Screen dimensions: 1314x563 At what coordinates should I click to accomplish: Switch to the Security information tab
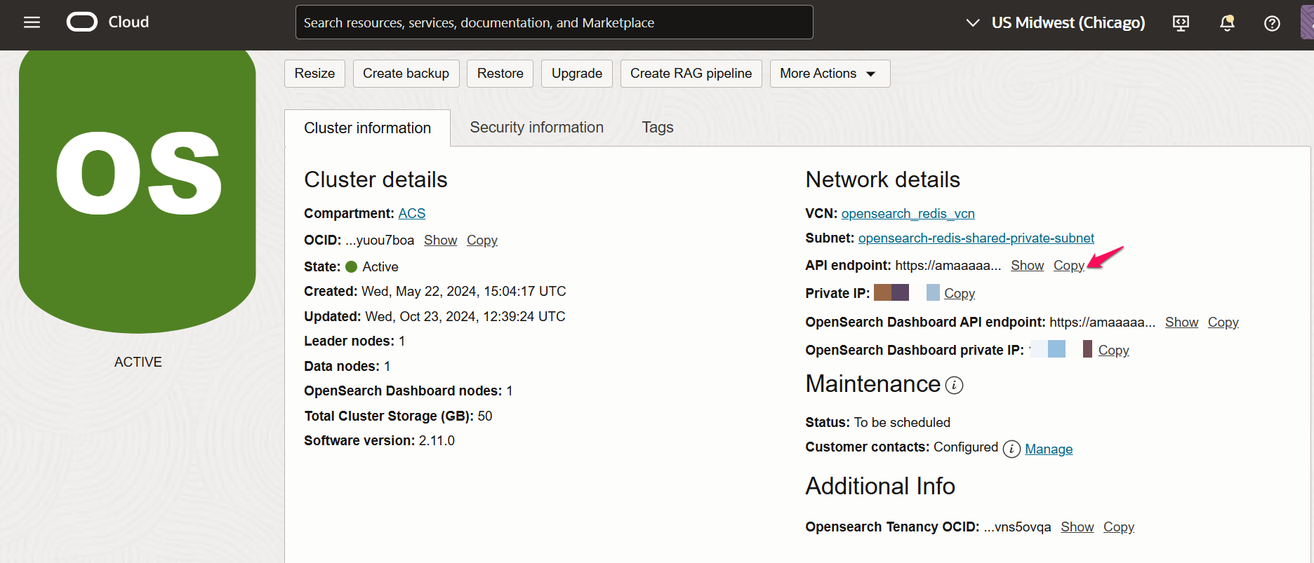(x=536, y=128)
